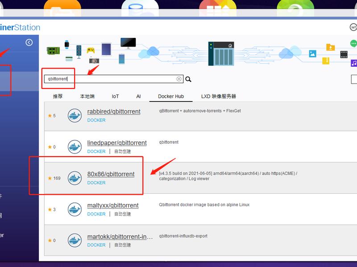Click the Docker whale icon for rabbired/qbittorrent
Image resolution: width=357 pixels, height=267 pixels.
75,116
